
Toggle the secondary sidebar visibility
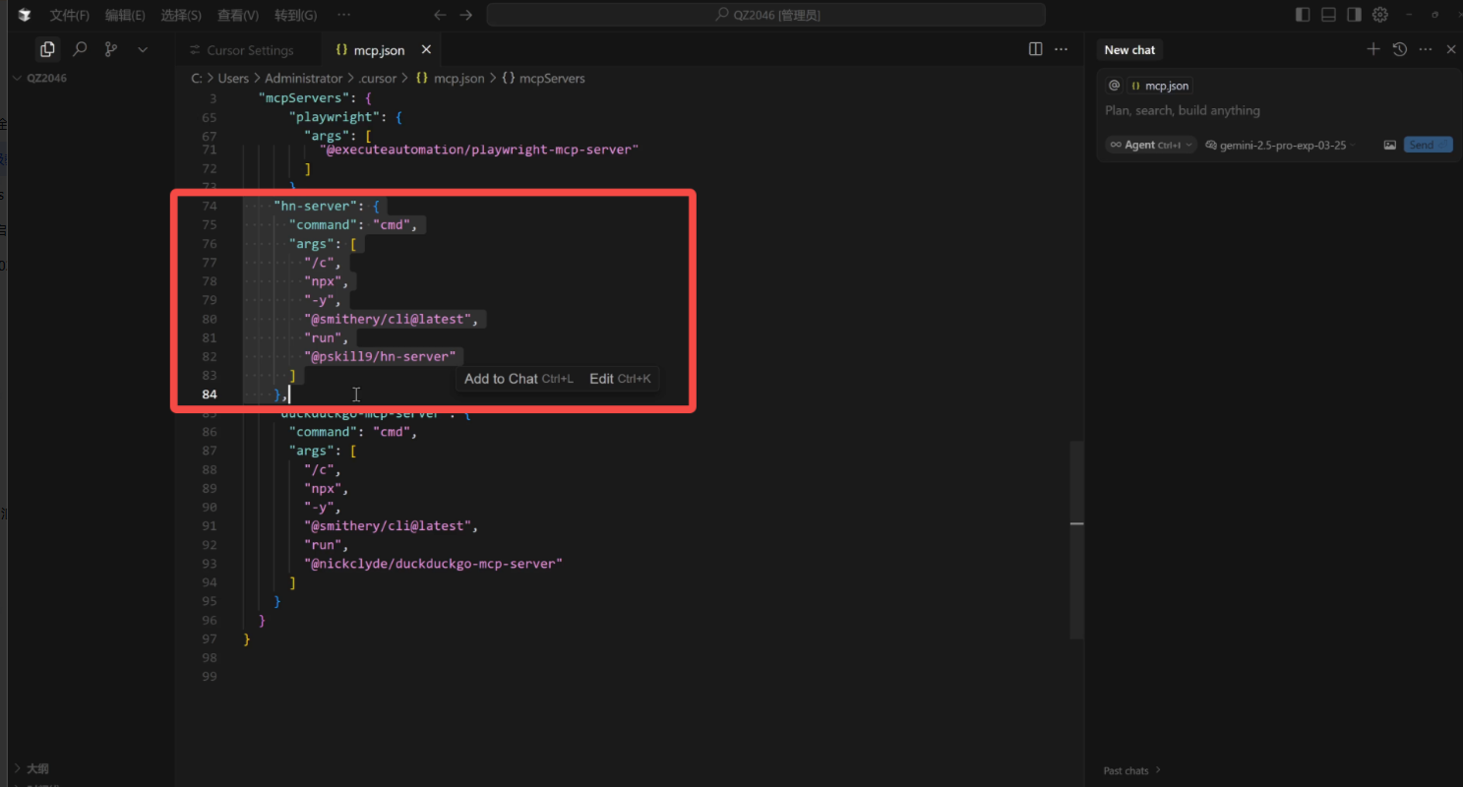pyautogui.click(x=1354, y=14)
